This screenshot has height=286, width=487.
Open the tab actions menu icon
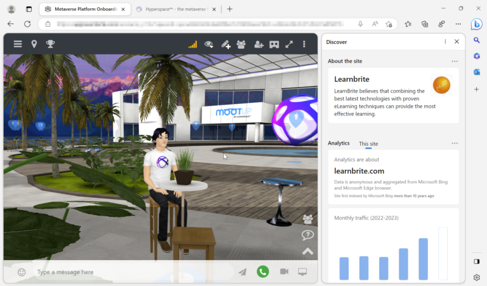point(29,10)
